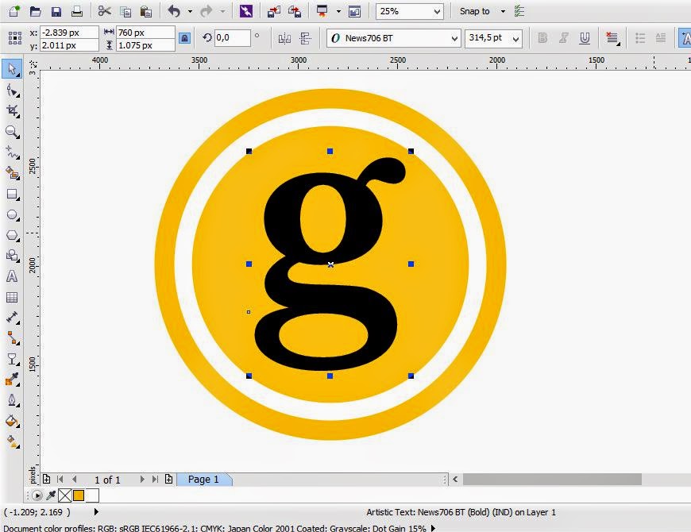The height and width of the screenshot is (532, 691).
Task: Select the Interactive Fill tool
Action: click(x=13, y=441)
